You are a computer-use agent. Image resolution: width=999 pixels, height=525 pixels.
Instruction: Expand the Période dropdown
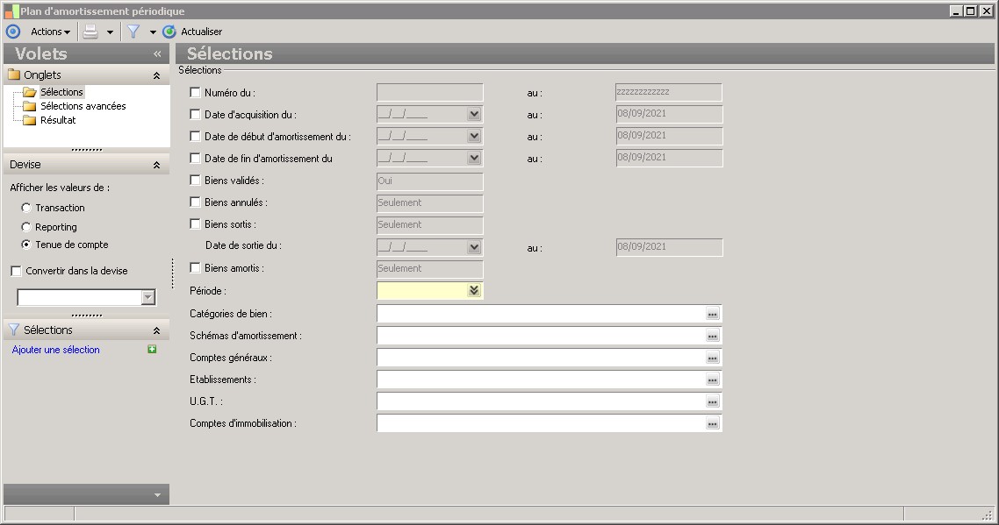(x=474, y=290)
